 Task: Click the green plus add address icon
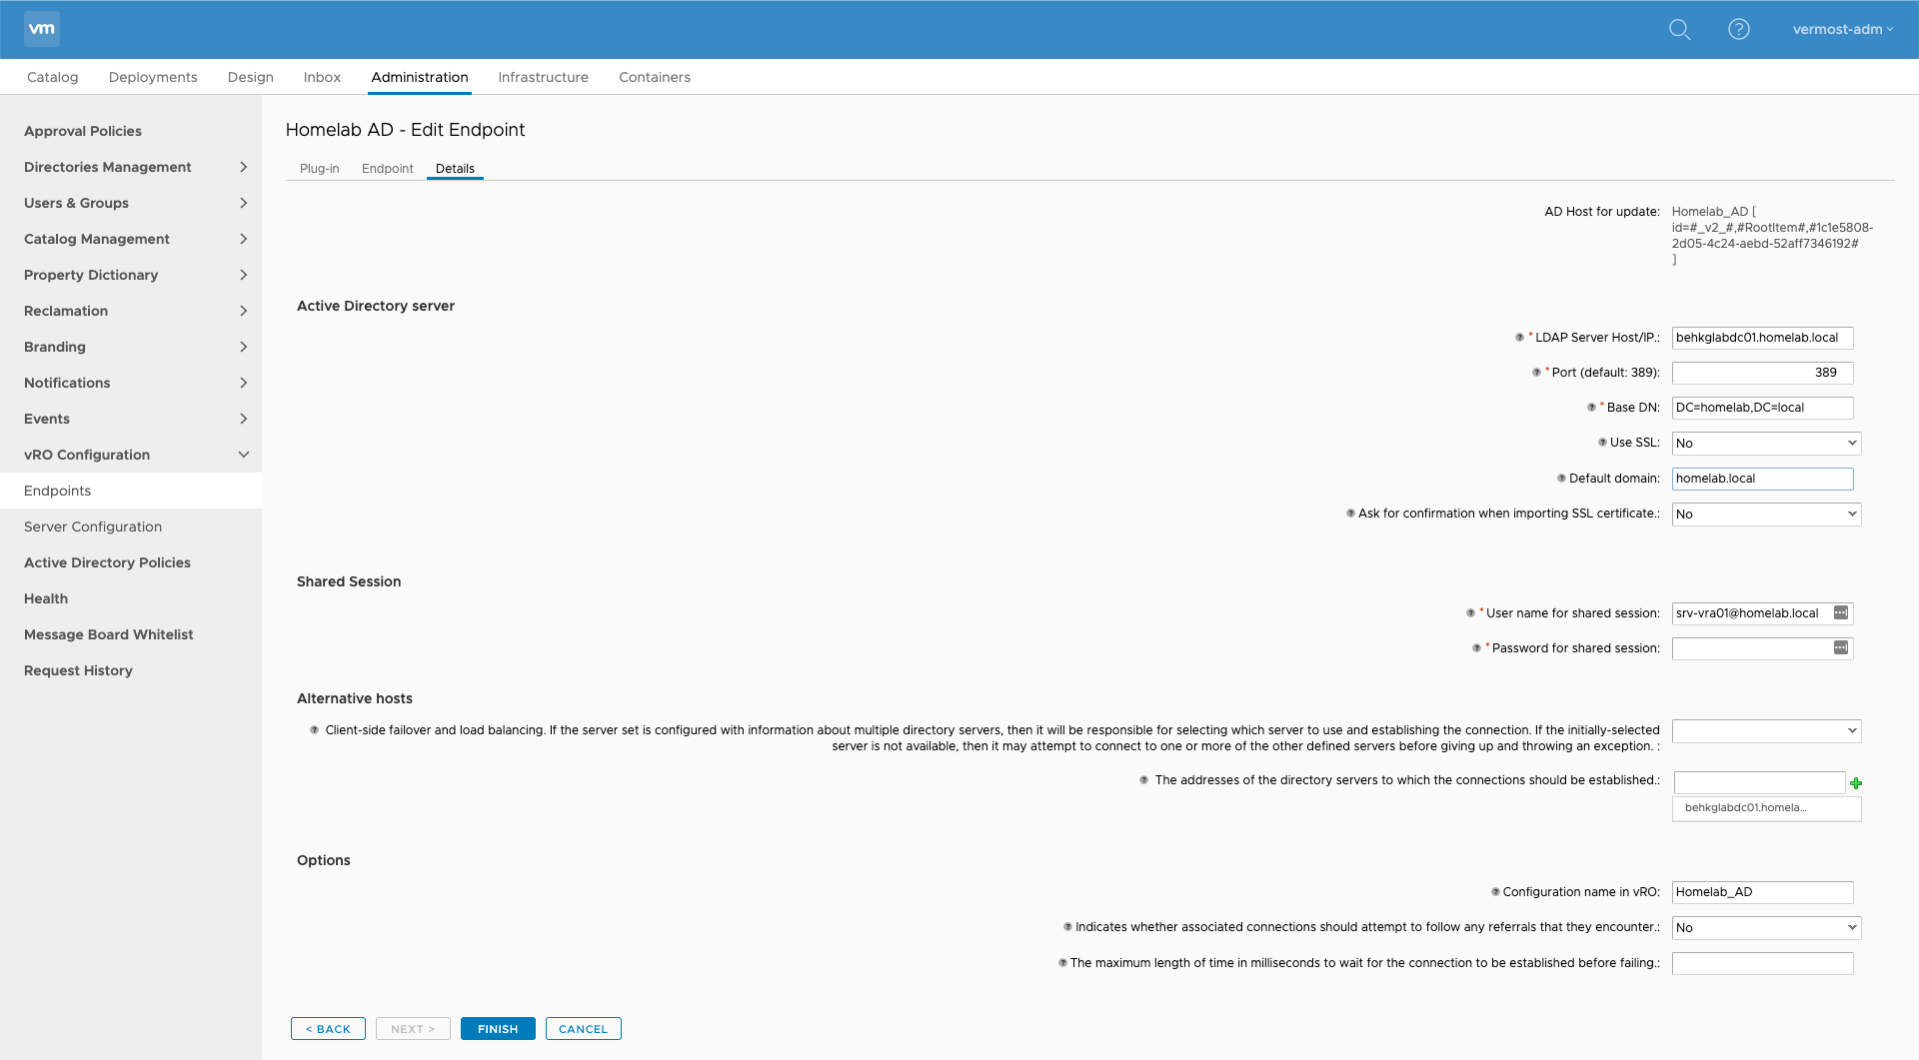(1856, 783)
